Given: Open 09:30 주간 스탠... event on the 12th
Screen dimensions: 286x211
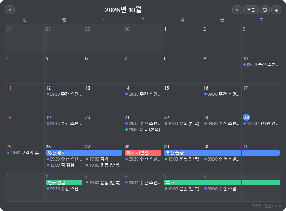Looking at the screenshot, I should coord(64,94).
